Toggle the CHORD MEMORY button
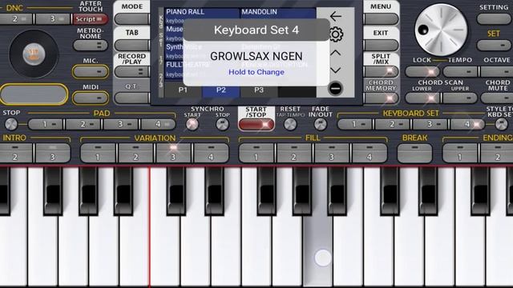 tap(382, 98)
